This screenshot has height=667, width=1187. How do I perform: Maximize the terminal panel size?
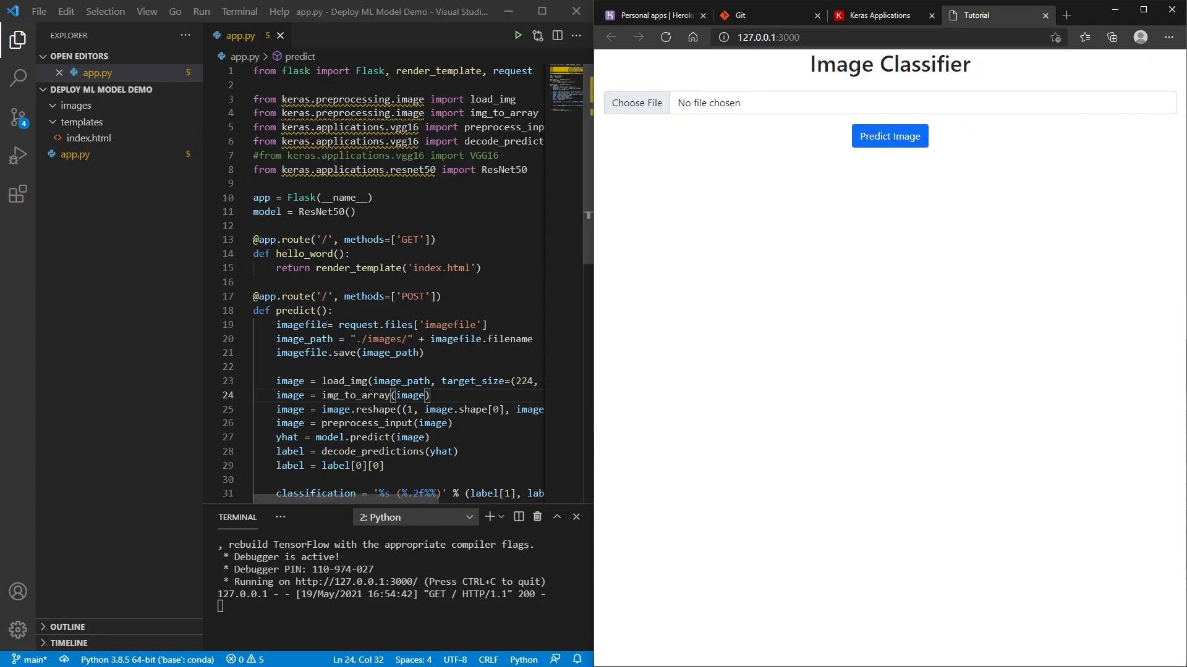[557, 517]
